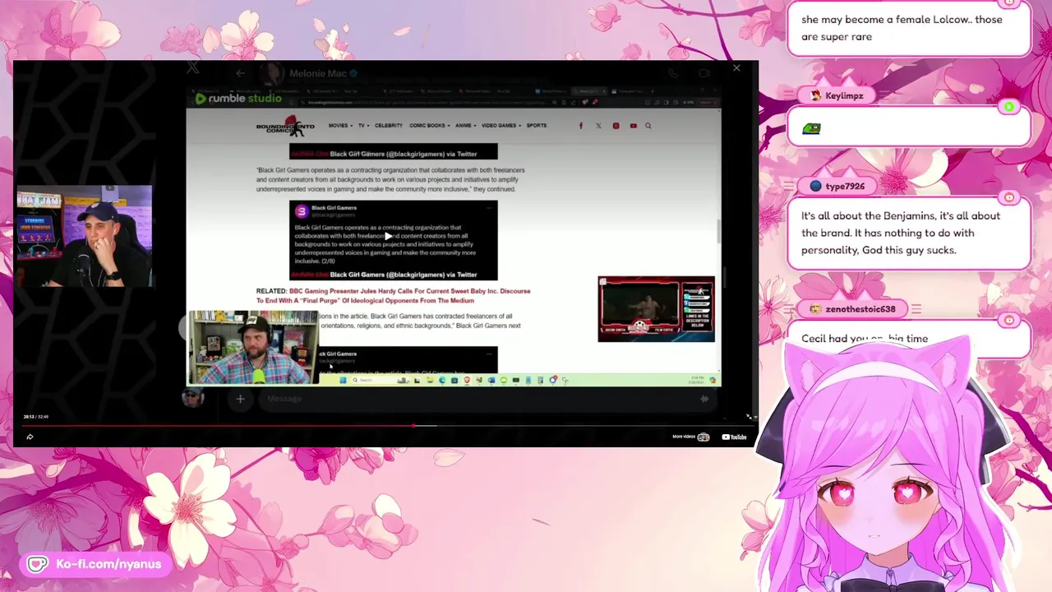Click the rumble studio logo
The height and width of the screenshot is (592, 1052).
(x=238, y=99)
